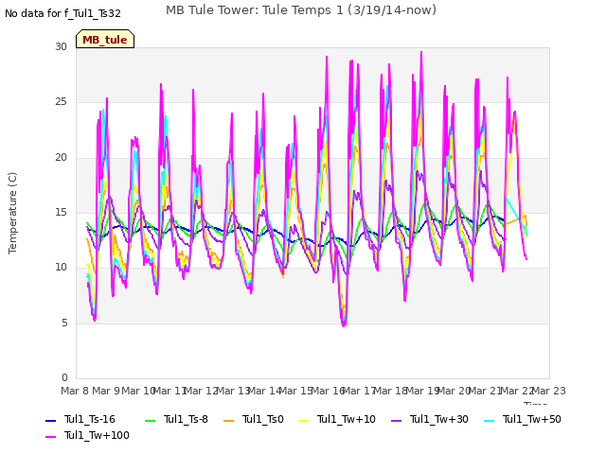Click the Tul1_Tw+10 legend label
Screen dimensions: 606x454
347,419
